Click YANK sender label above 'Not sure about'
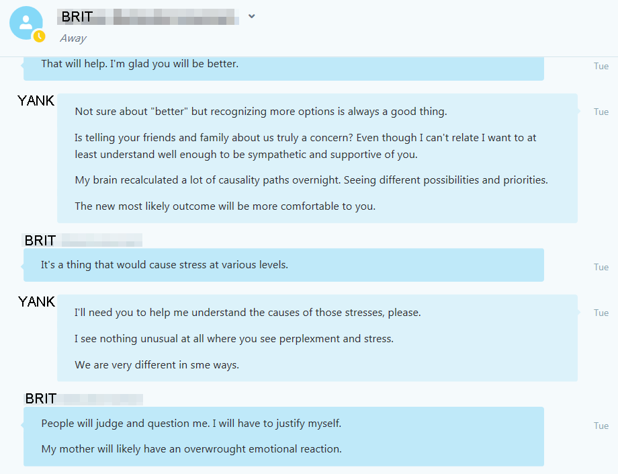The image size is (618, 474). (x=36, y=101)
